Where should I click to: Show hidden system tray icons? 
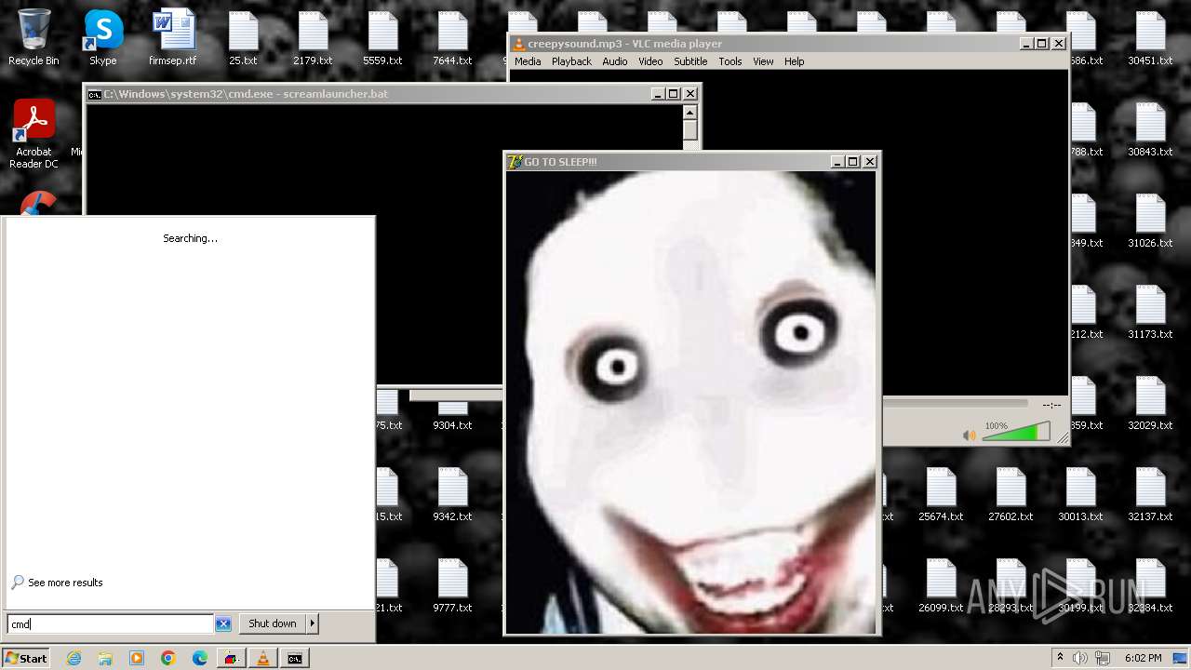click(1059, 658)
